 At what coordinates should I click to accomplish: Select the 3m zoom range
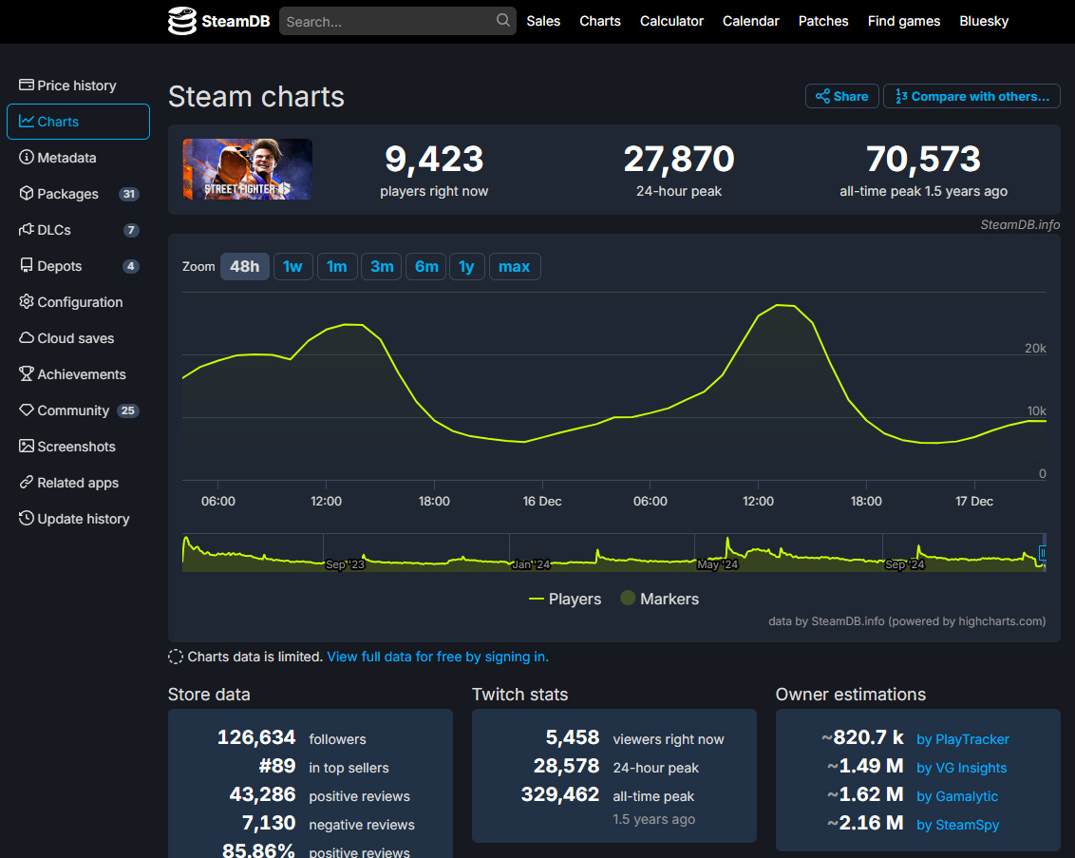coord(382,267)
